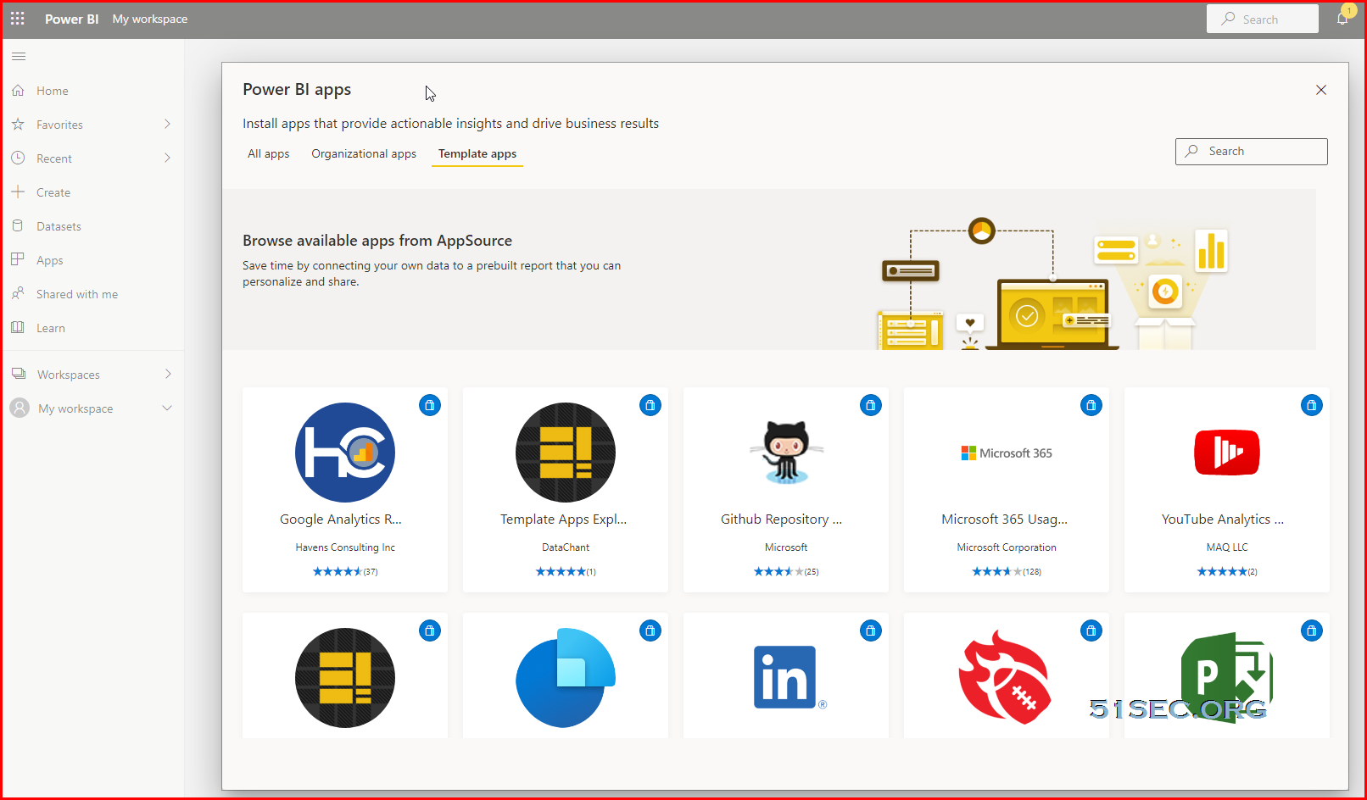Click the red football logo app card
Image resolution: width=1367 pixels, height=800 pixels.
point(1005,677)
